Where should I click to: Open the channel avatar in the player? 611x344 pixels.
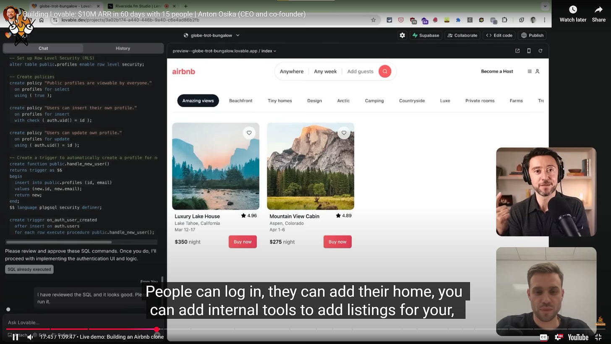tap(11, 14)
